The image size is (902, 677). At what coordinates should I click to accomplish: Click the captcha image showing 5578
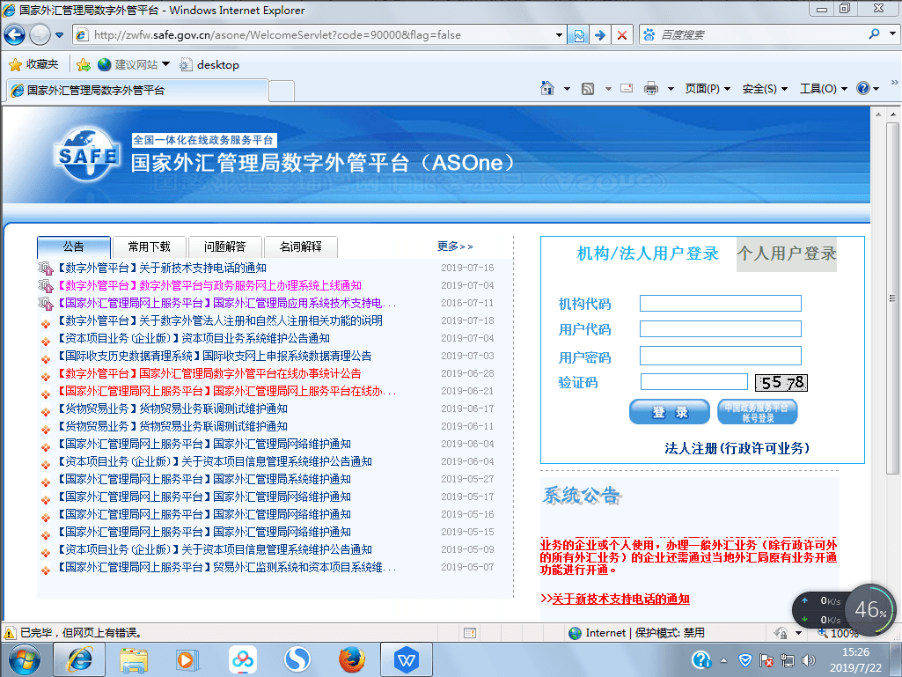781,382
